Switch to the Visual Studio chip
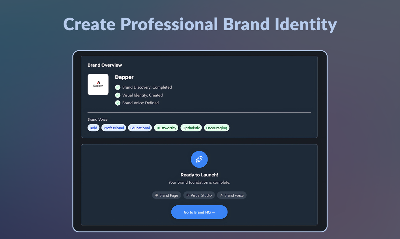 (199, 195)
